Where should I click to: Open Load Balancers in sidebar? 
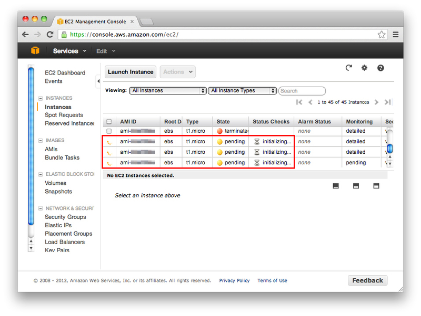pyautogui.click(x=65, y=242)
